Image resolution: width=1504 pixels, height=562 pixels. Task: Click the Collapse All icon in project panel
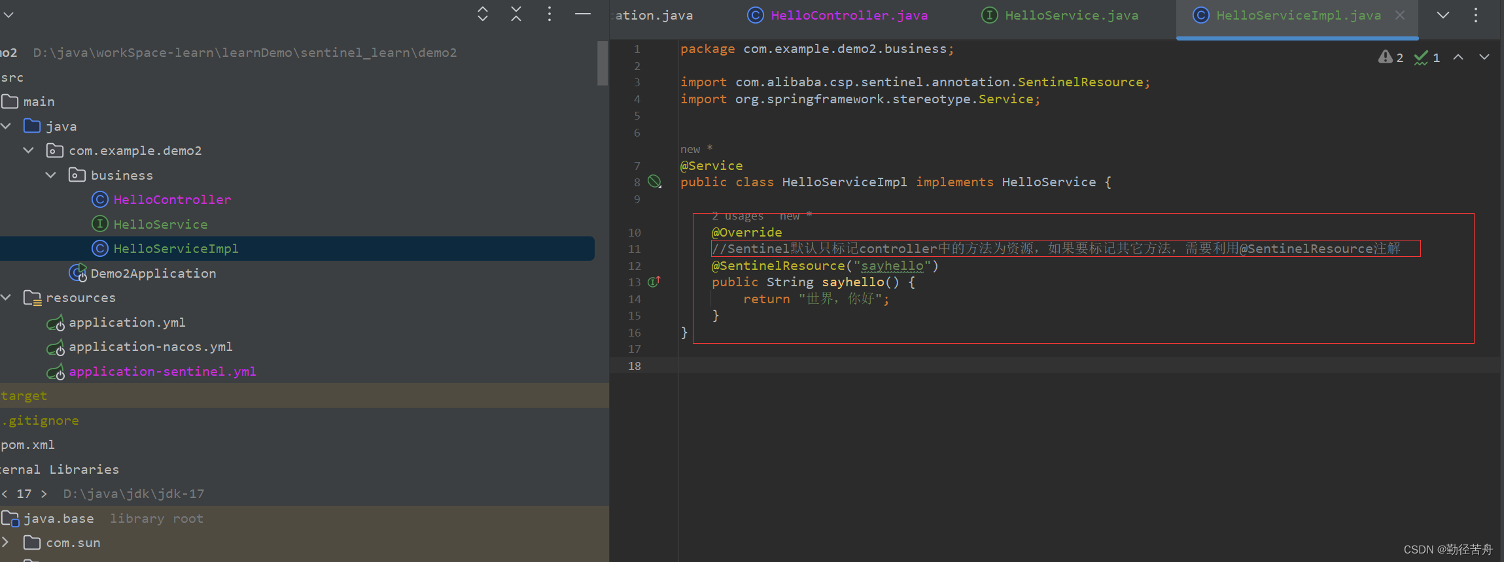(516, 14)
